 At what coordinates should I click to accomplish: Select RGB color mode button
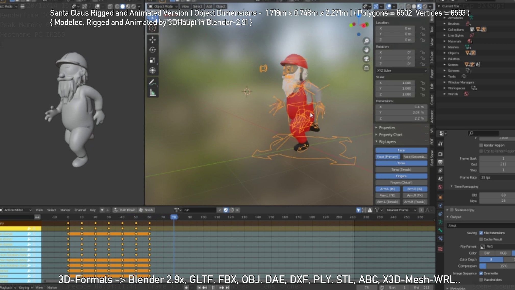503,253
